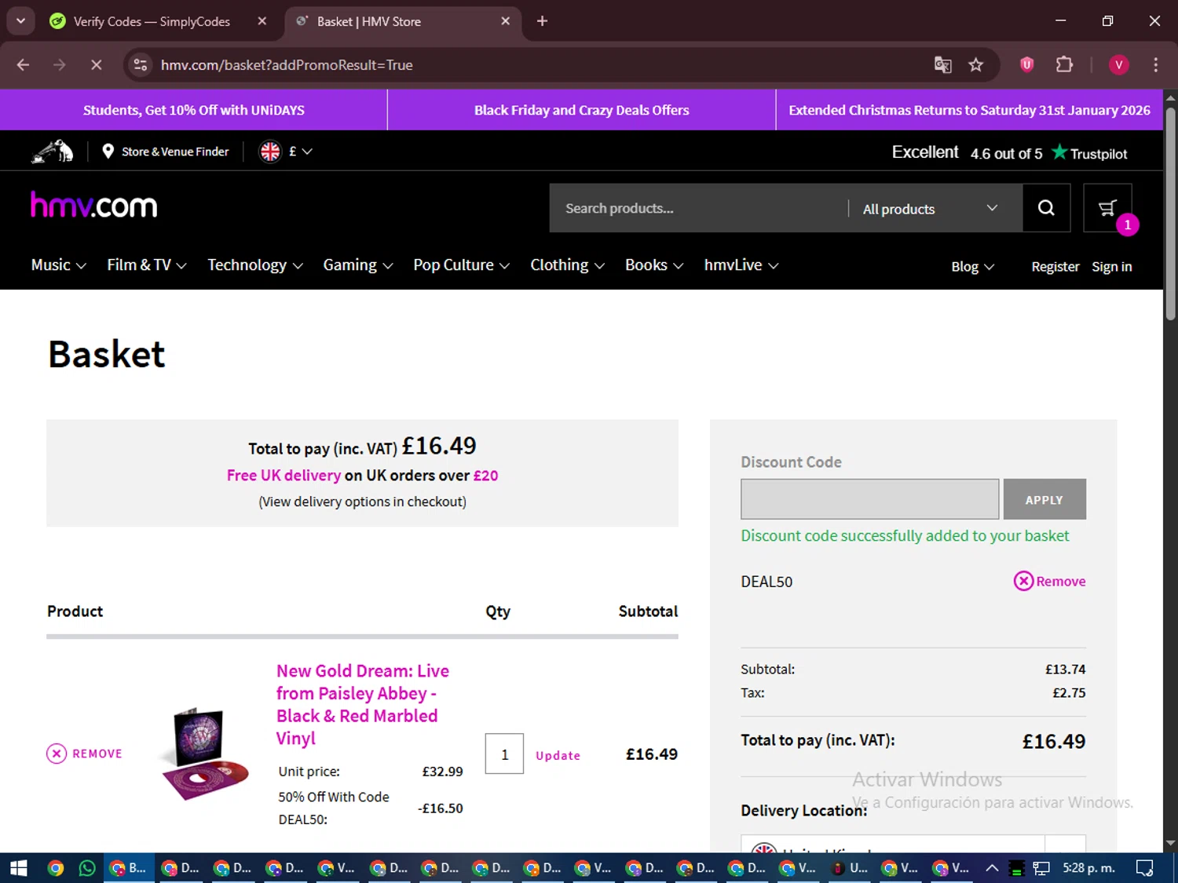
Task: Click the magnifier search button
Action: point(1046,208)
